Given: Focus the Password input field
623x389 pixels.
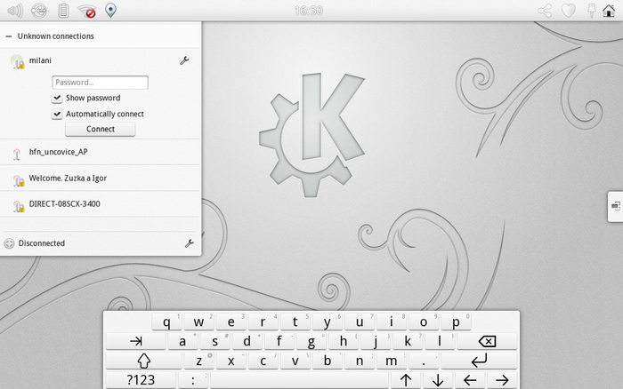Looking at the screenshot, I should point(100,83).
